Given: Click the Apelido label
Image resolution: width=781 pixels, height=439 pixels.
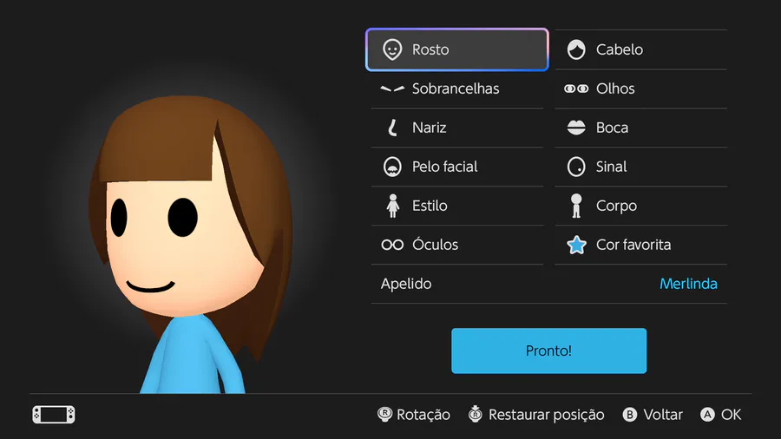Looking at the screenshot, I should (406, 285).
